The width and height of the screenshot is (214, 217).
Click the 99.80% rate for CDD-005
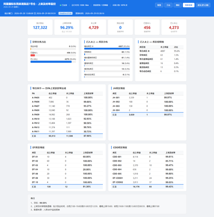[169, 174]
